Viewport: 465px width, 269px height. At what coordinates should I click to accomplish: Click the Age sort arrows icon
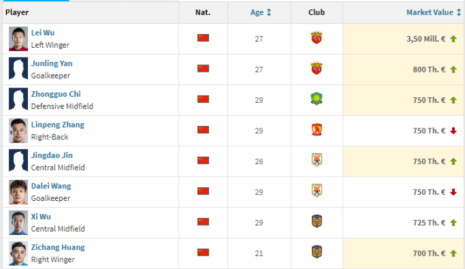tap(268, 12)
